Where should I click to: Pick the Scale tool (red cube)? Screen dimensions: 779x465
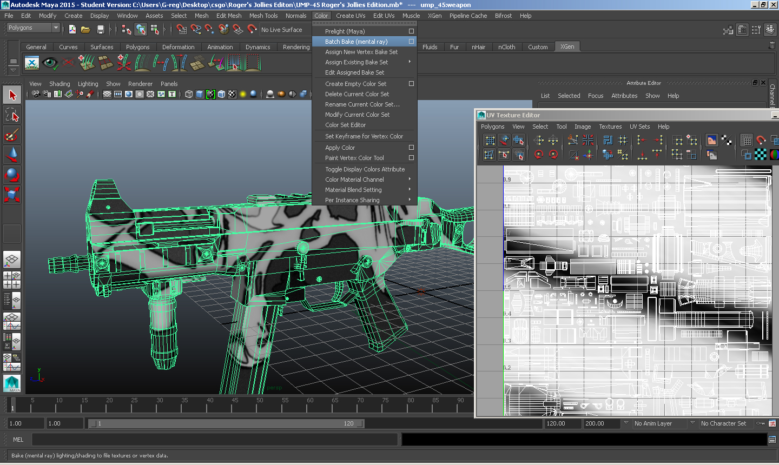click(x=12, y=194)
